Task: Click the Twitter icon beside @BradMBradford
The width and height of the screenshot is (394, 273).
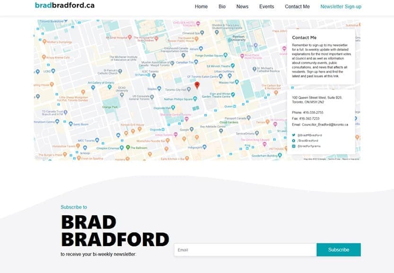Action: click(293, 135)
